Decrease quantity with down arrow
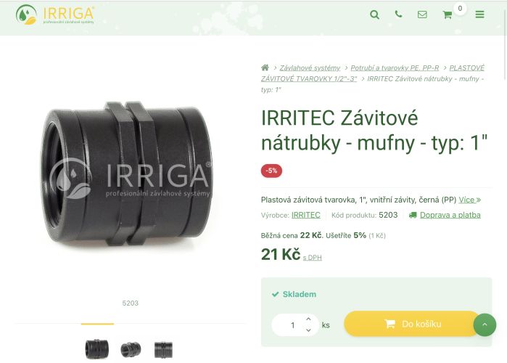The height and width of the screenshot is (363, 507). 308,330
